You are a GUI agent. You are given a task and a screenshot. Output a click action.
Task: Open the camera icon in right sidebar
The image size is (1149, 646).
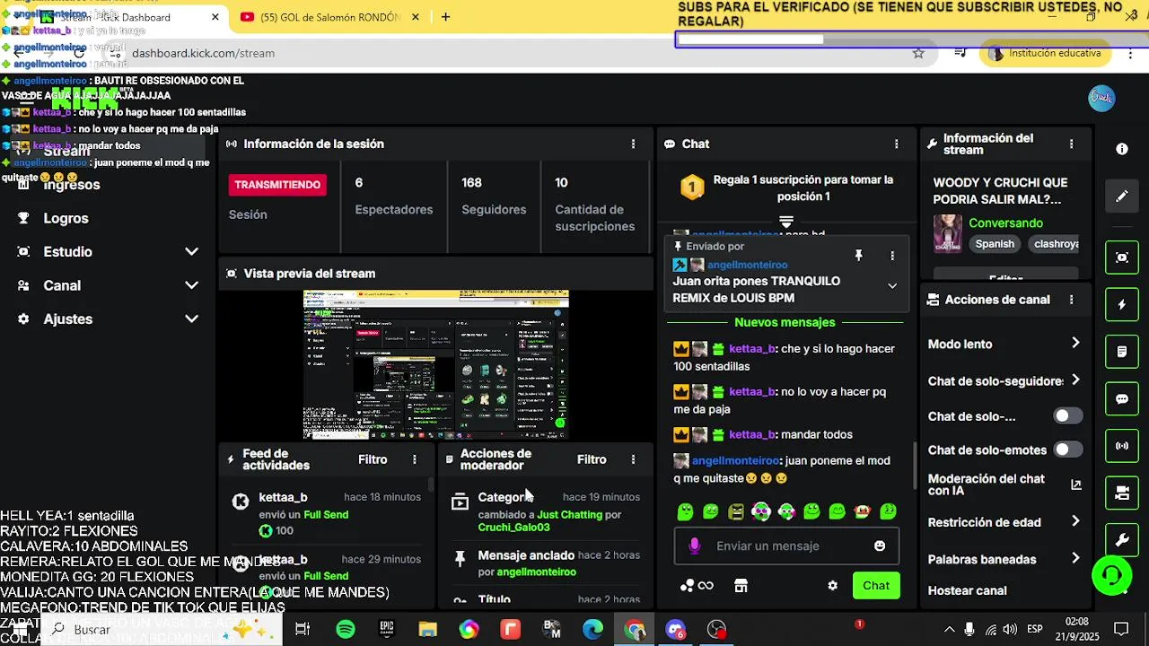click(x=1122, y=493)
